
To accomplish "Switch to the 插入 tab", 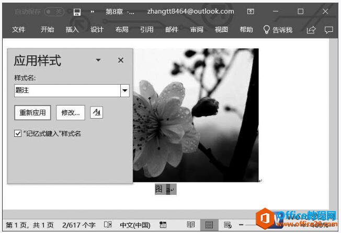I will 72,29.
